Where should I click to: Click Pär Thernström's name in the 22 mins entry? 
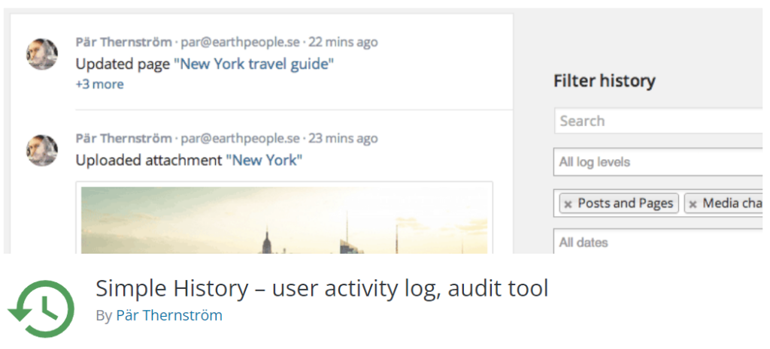[124, 42]
